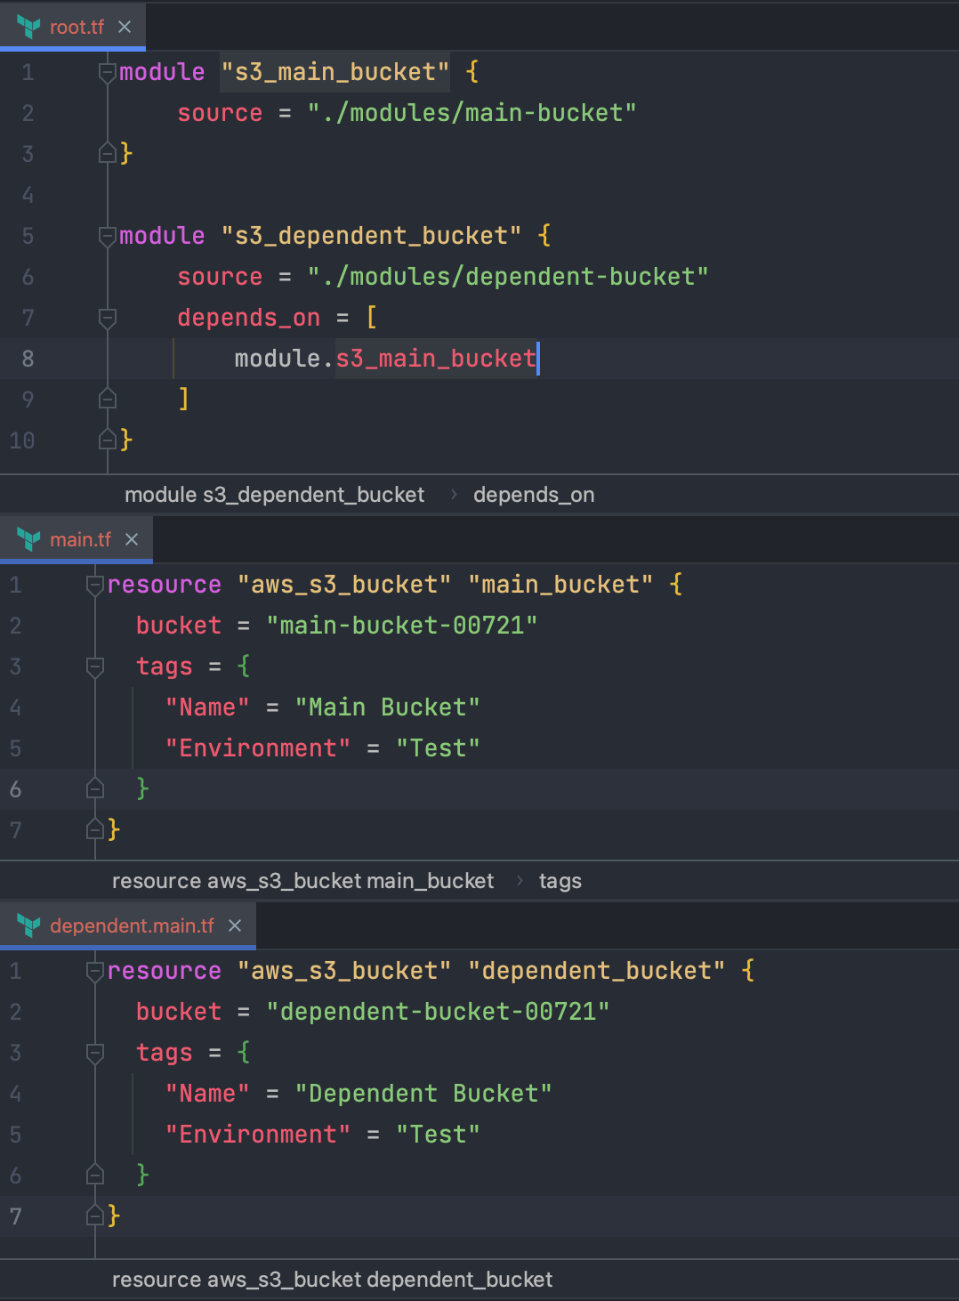
Task: Collapse the tags block in main.tf
Action: 94,666
